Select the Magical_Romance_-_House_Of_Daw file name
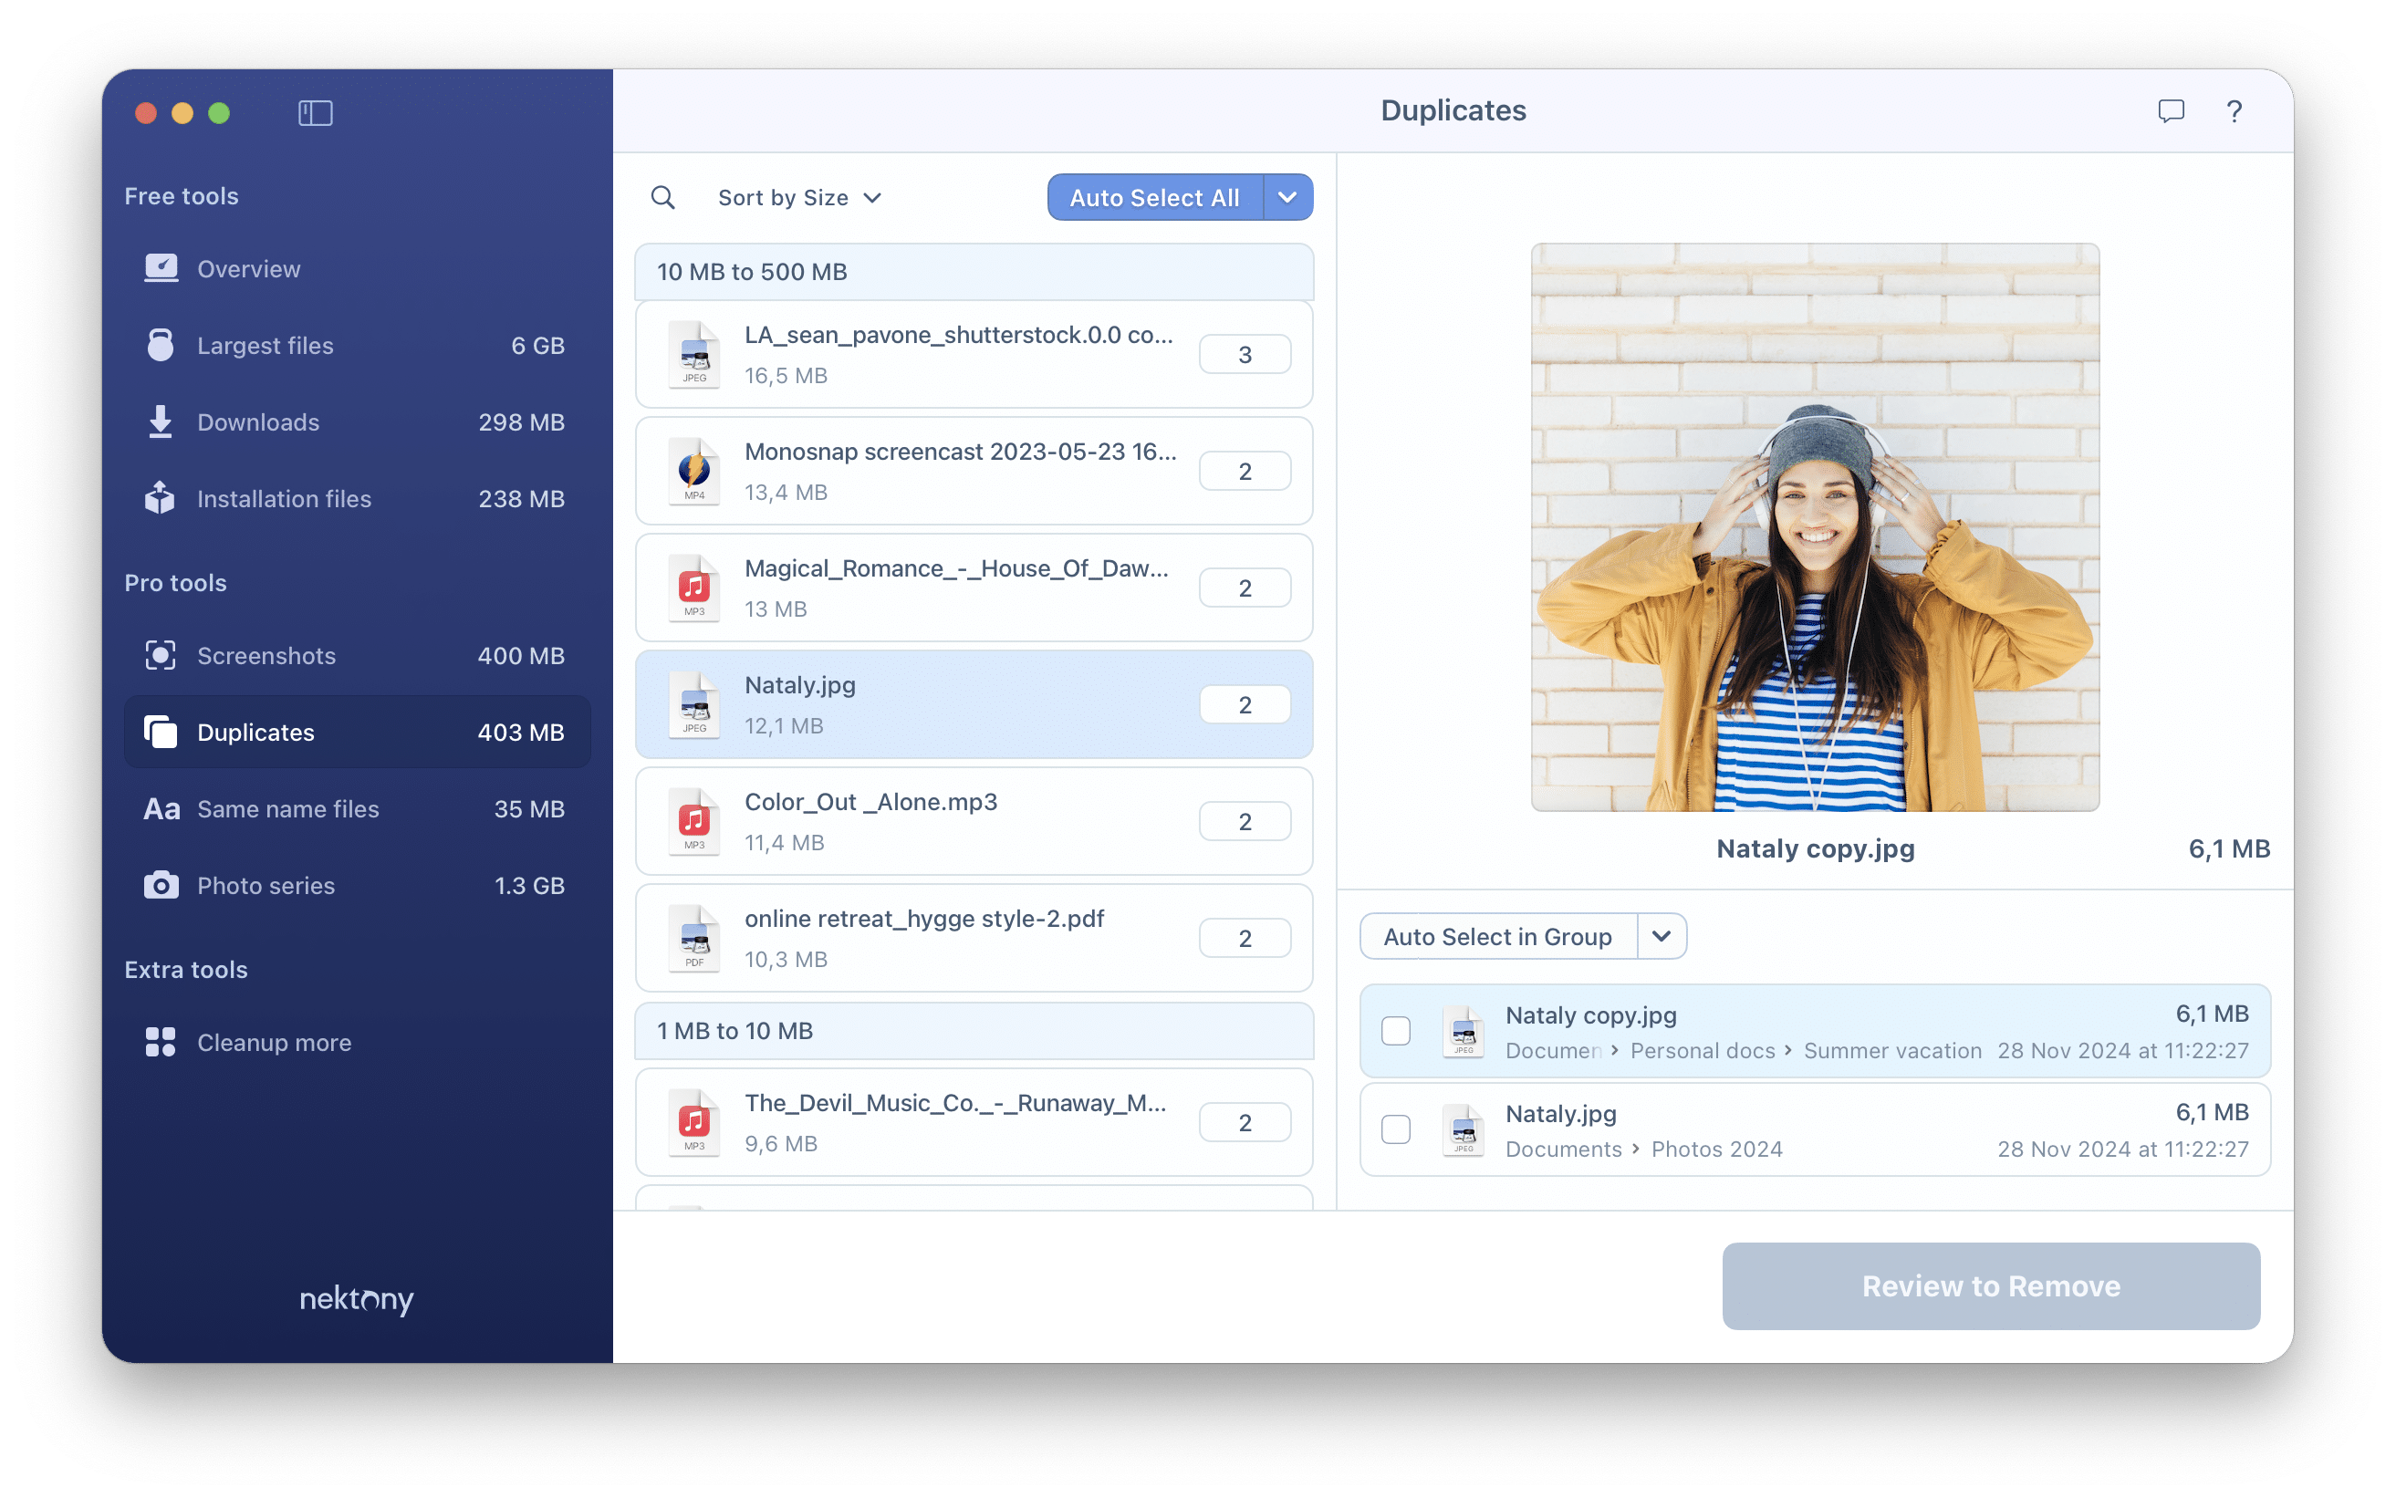The width and height of the screenshot is (2396, 1498). [x=956, y=568]
